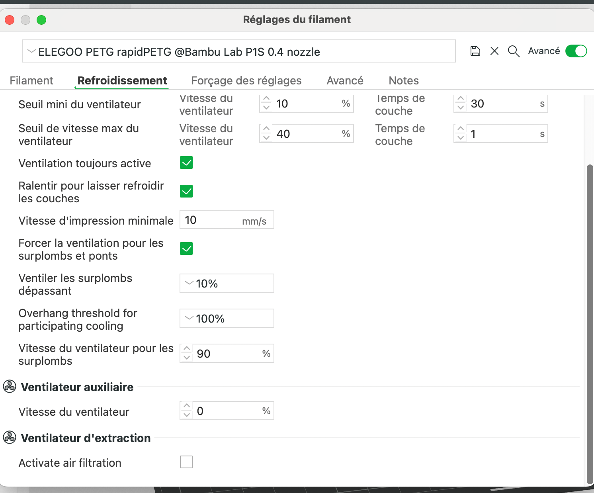Expand the Ventiler les surplombs dépassant dropdown
Viewport: 594px width, 493px height.
click(x=227, y=283)
